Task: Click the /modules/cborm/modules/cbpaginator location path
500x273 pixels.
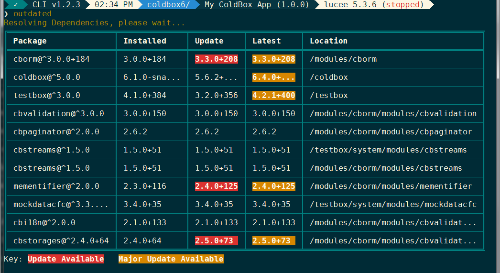Action: (x=391, y=132)
